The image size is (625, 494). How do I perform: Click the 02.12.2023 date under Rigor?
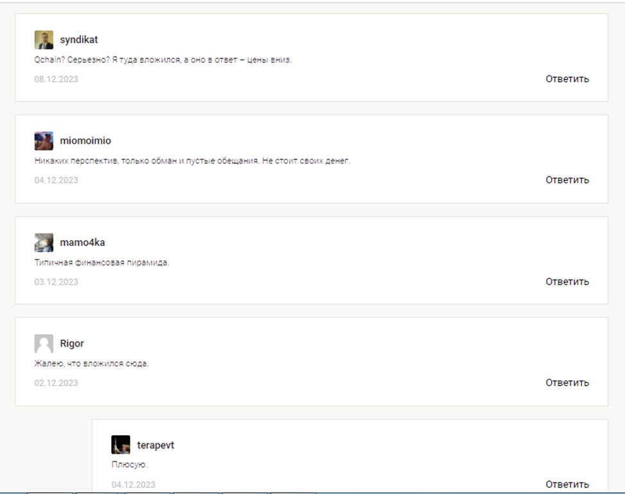tap(56, 383)
